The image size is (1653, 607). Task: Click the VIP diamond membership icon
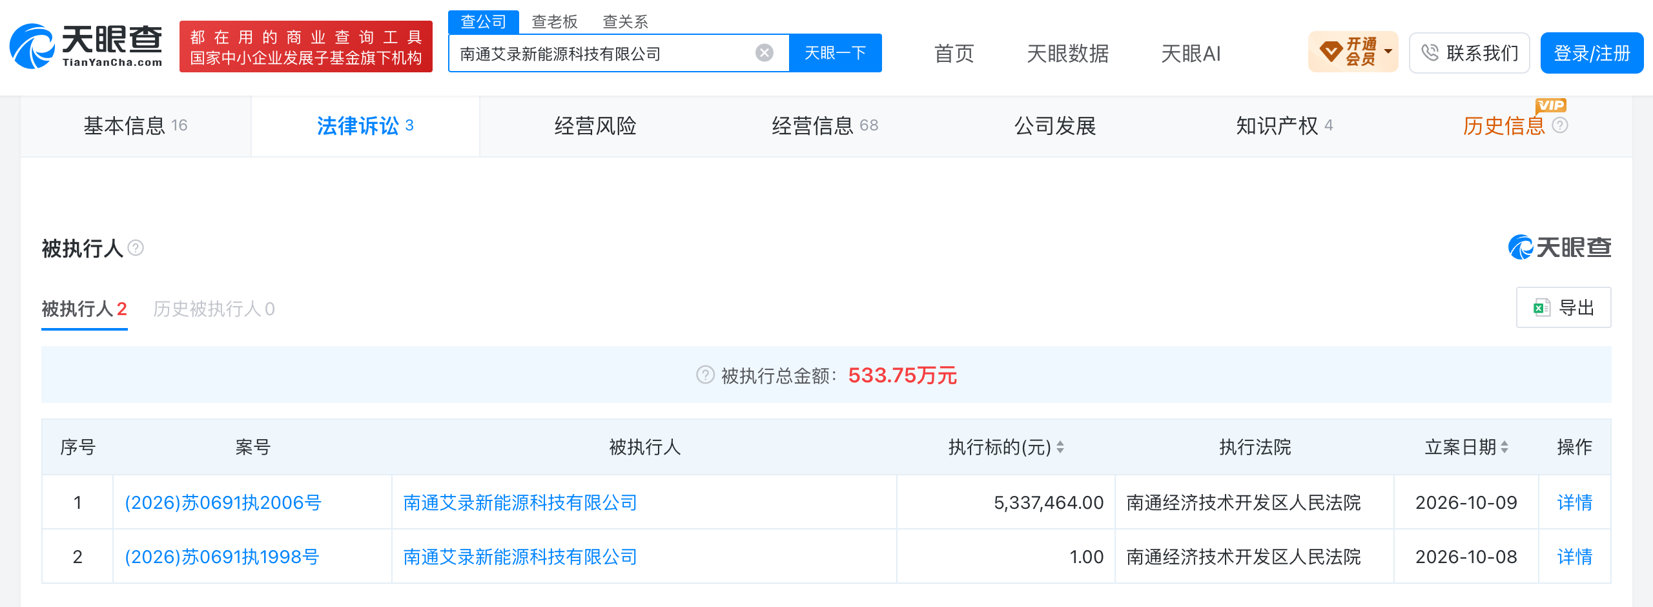[x=1331, y=52]
